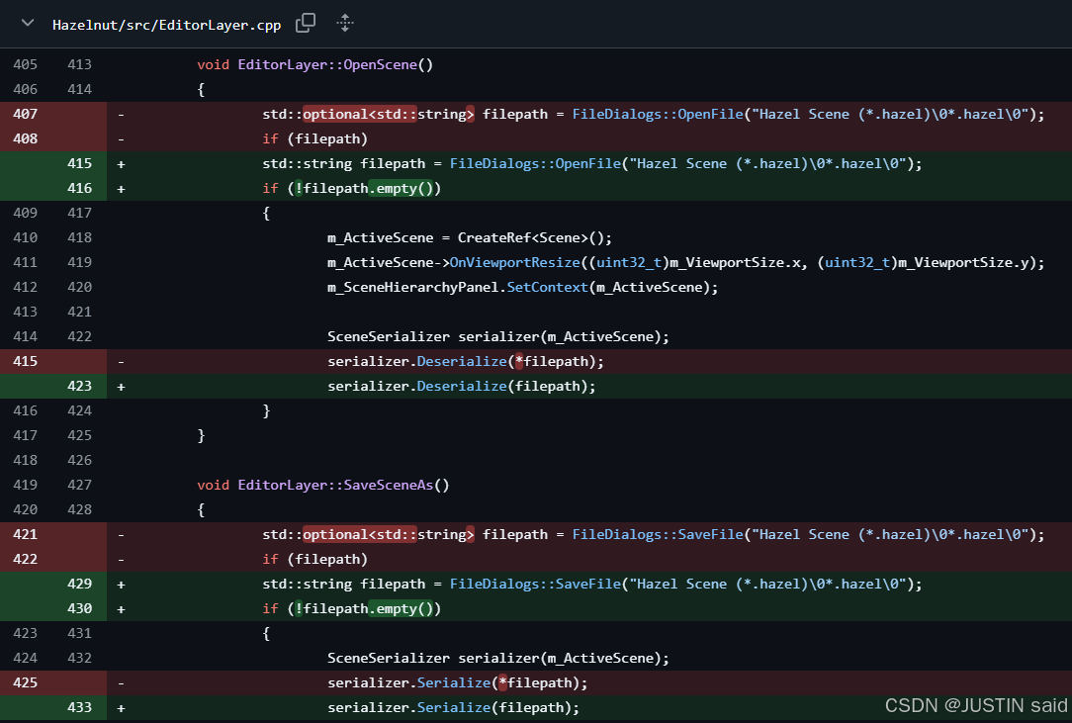1072x723 pixels.
Task: Click the OnViewportResize method call
Action: click(514, 262)
